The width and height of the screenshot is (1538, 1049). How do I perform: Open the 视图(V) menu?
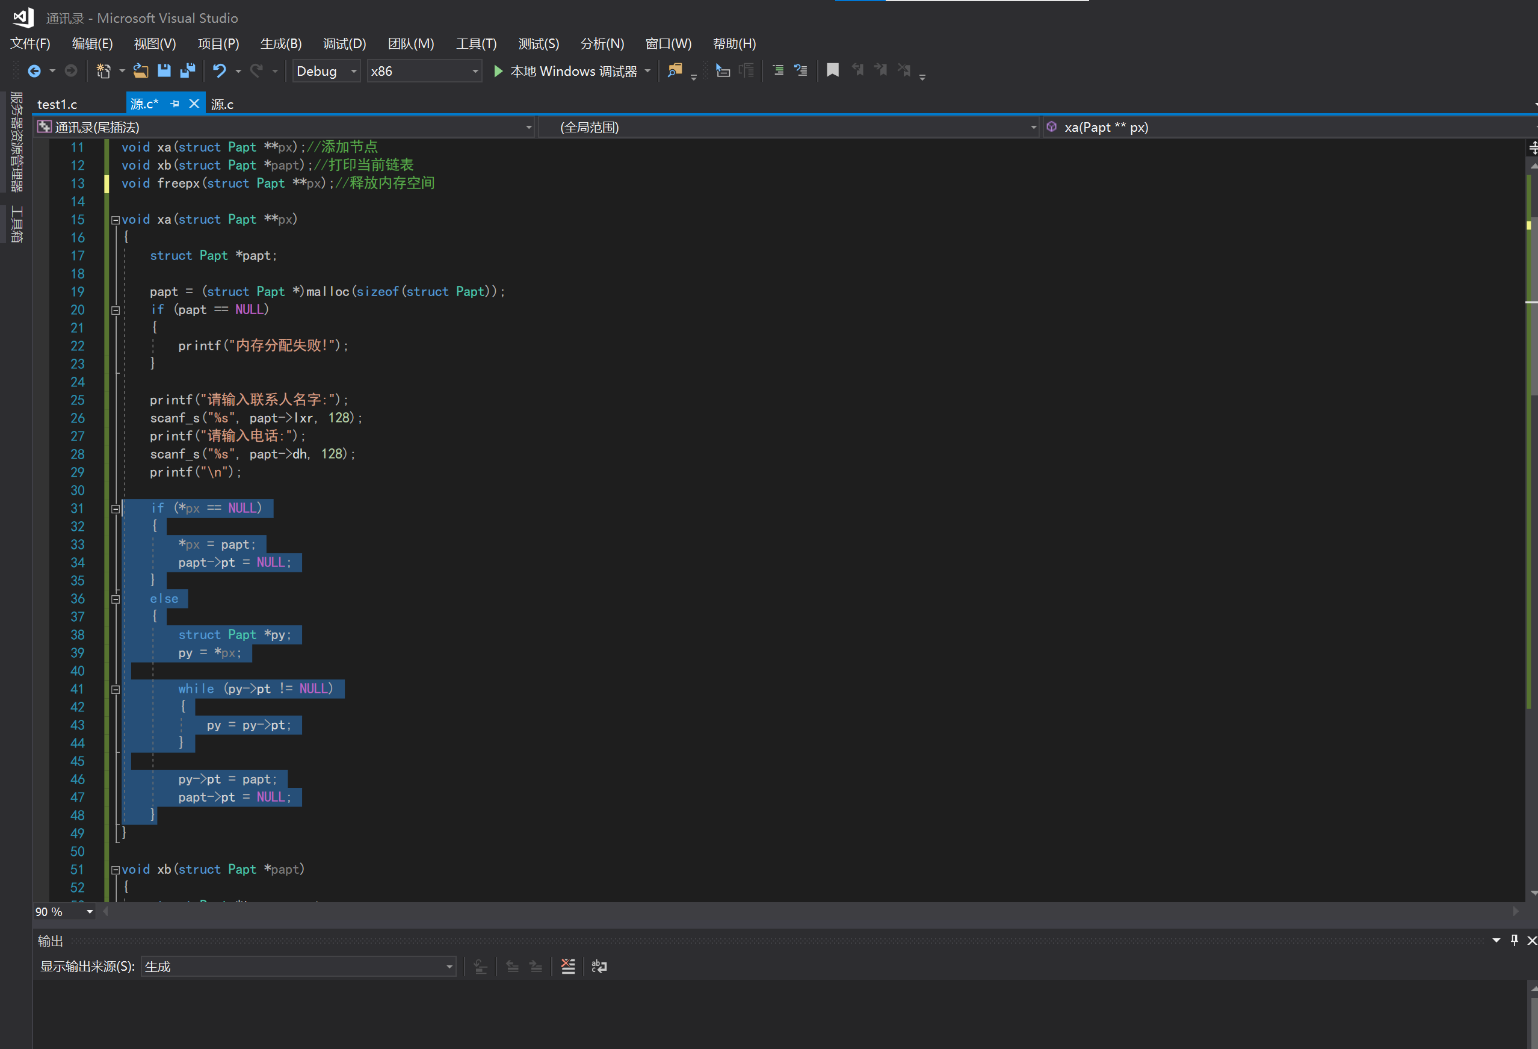[x=155, y=44]
